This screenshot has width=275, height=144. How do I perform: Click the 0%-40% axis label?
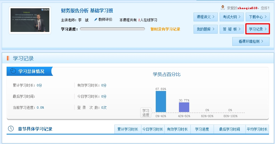click(x=161, y=116)
